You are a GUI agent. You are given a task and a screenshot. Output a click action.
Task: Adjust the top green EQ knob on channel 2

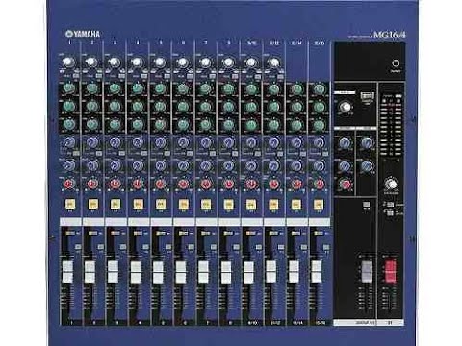[92, 88]
